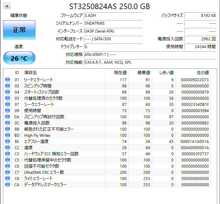The height and width of the screenshot is (204, 220).
Task: Click status orb for ID C6 row
Action: tap(8, 166)
